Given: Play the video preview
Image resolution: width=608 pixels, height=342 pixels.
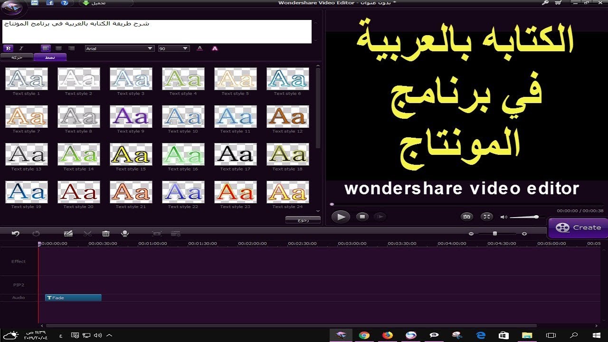Looking at the screenshot, I should point(340,217).
